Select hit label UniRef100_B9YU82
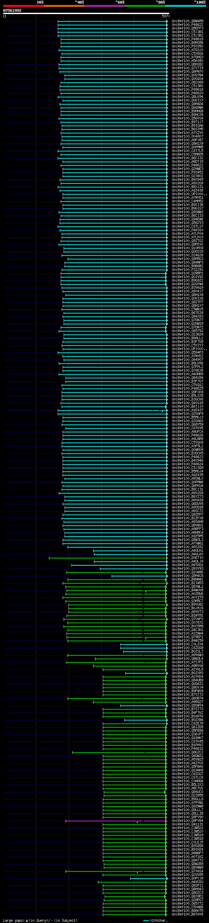Image resolution: width=209 pixels, height=923 pixels. [x=187, y=604]
